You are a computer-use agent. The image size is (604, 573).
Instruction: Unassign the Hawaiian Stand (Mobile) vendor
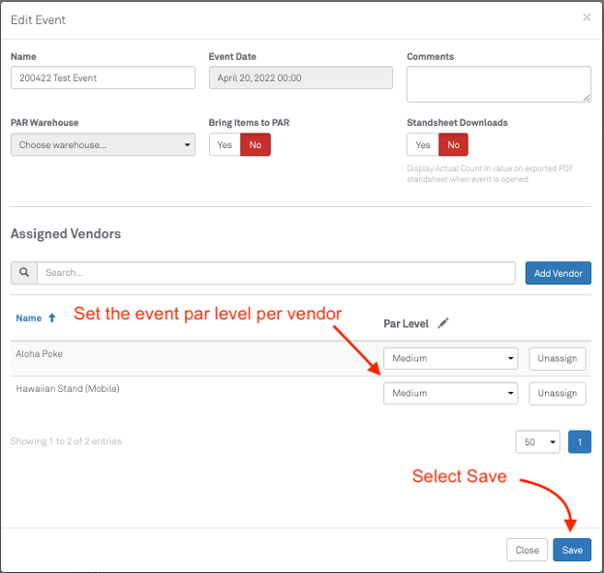[557, 393]
